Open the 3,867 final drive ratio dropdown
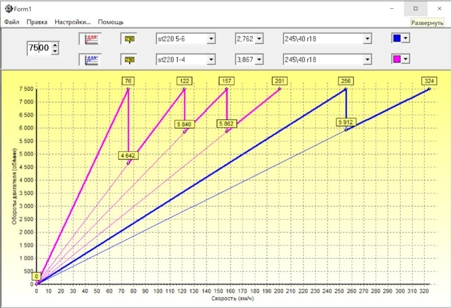 (x=259, y=60)
